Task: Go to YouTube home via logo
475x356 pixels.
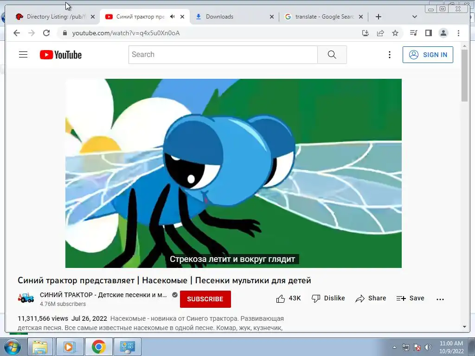Action: click(x=61, y=55)
